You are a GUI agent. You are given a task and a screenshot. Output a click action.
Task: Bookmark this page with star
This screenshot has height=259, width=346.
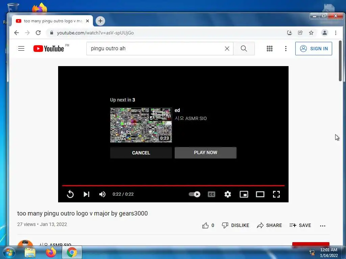click(311, 33)
